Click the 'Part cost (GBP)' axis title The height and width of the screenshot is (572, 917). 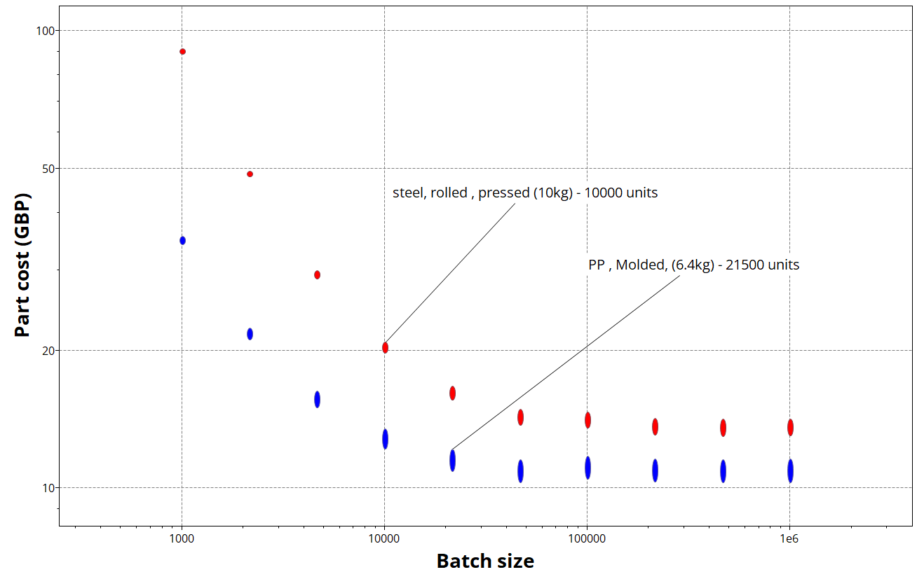tap(22, 266)
